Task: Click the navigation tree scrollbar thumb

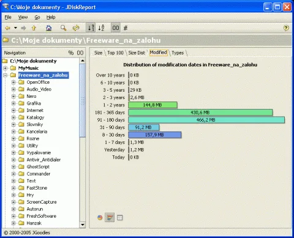Action: [83, 100]
